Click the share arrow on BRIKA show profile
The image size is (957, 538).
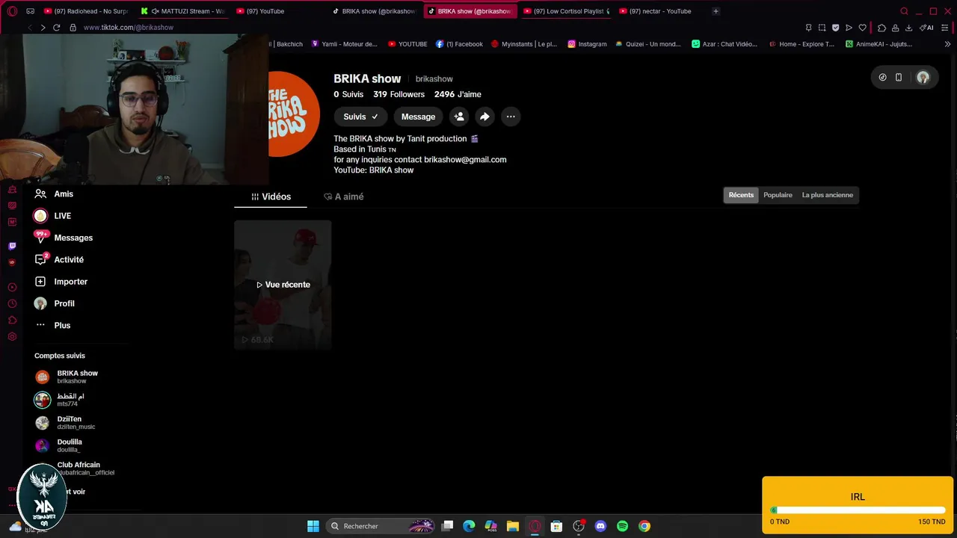coord(484,117)
